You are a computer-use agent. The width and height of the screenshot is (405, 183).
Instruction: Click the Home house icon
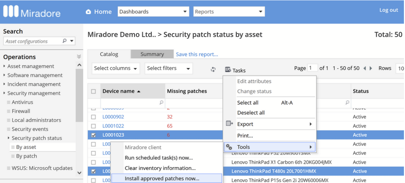point(88,12)
